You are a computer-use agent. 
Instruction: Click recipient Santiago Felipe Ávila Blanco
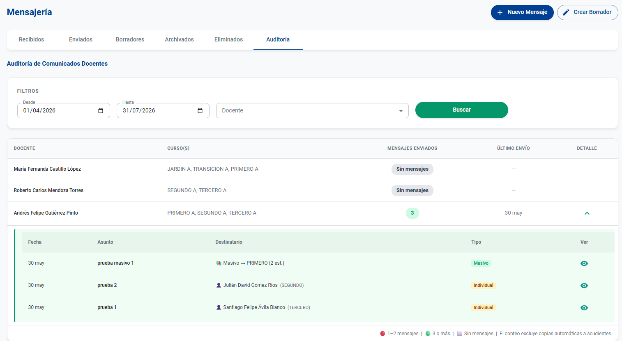pos(254,307)
